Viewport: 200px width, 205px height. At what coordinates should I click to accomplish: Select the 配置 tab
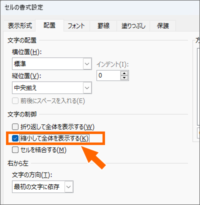tap(49, 25)
